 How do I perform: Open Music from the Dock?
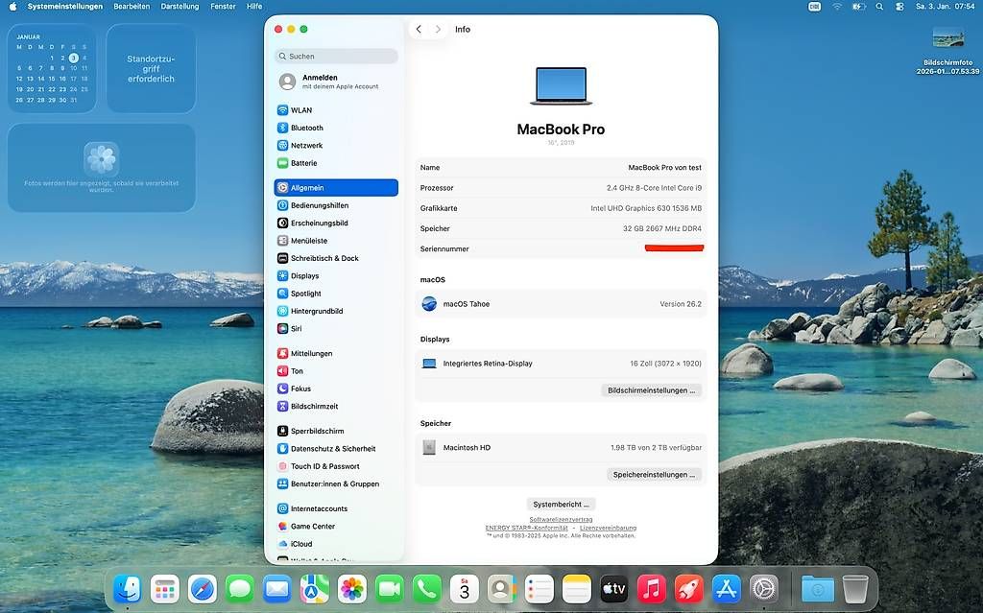[x=652, y=589]
